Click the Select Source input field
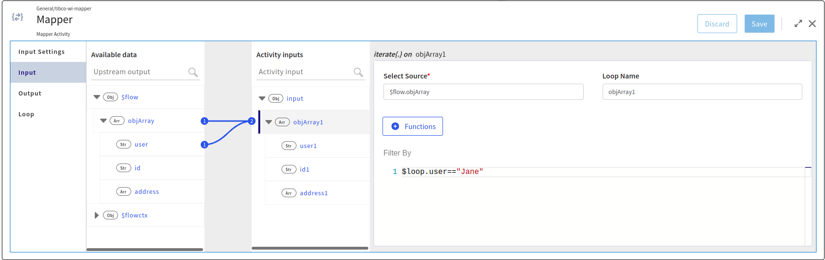This screenshot has height=260, width=825. [x=483, y=92]
